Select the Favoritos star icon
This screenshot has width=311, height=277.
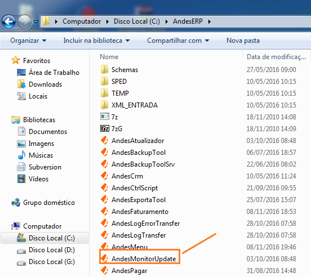[x=16, y=60]
